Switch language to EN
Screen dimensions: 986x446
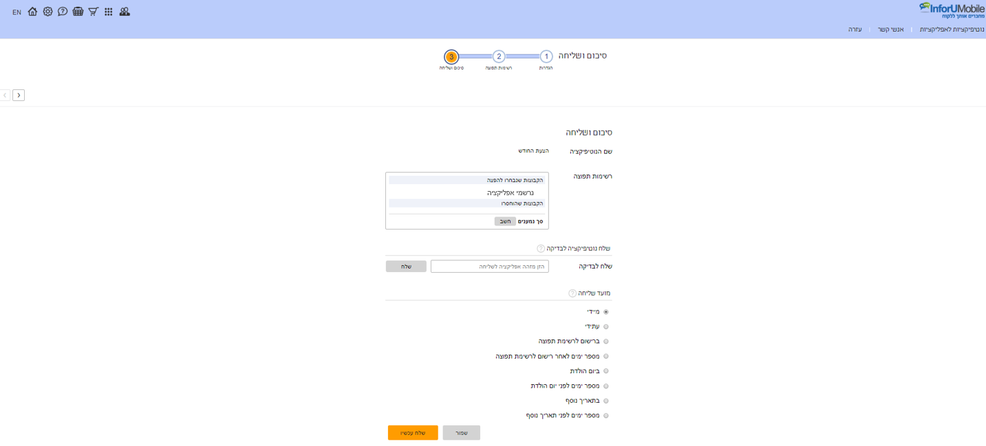pos(17,12)
